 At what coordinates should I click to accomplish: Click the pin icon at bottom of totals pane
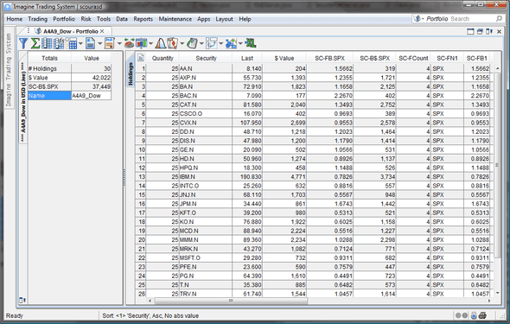22,300
